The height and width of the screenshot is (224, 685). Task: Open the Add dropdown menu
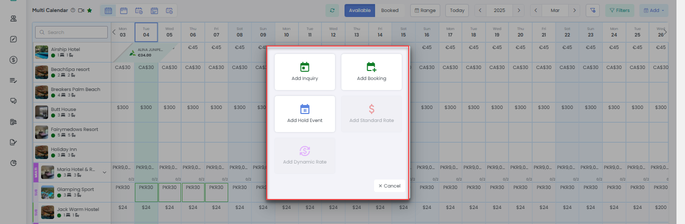click(x=653, y=10)
